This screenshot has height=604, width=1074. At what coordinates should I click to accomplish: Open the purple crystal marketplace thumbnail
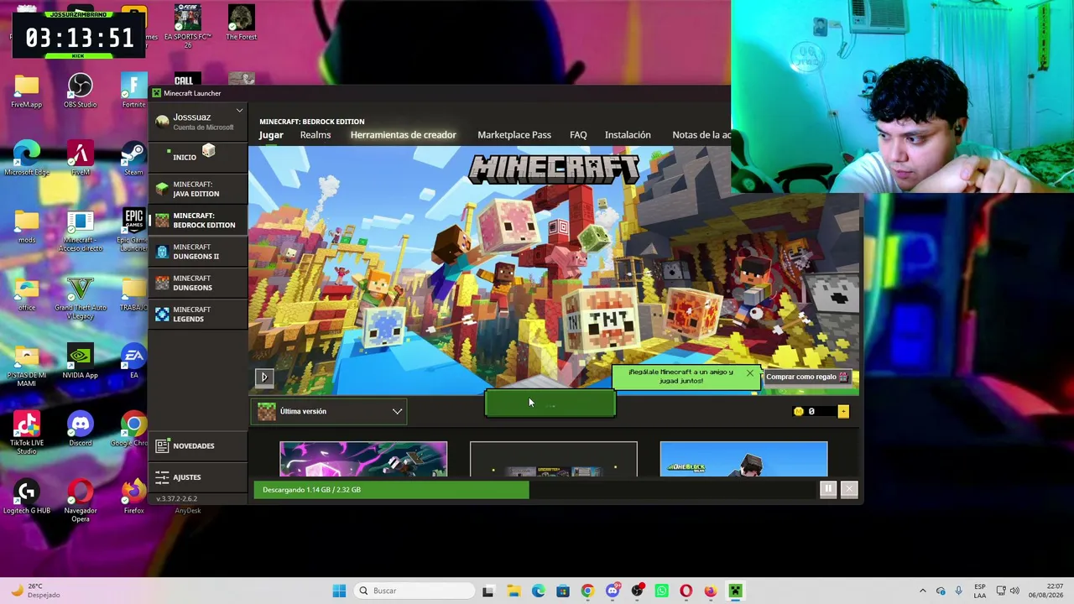point(363,459)
